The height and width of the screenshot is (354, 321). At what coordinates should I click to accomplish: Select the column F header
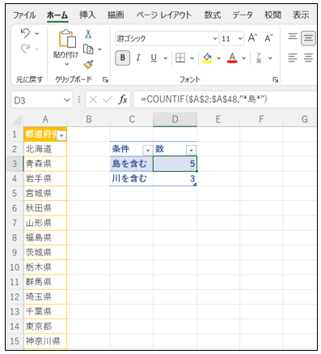(261, 119)
